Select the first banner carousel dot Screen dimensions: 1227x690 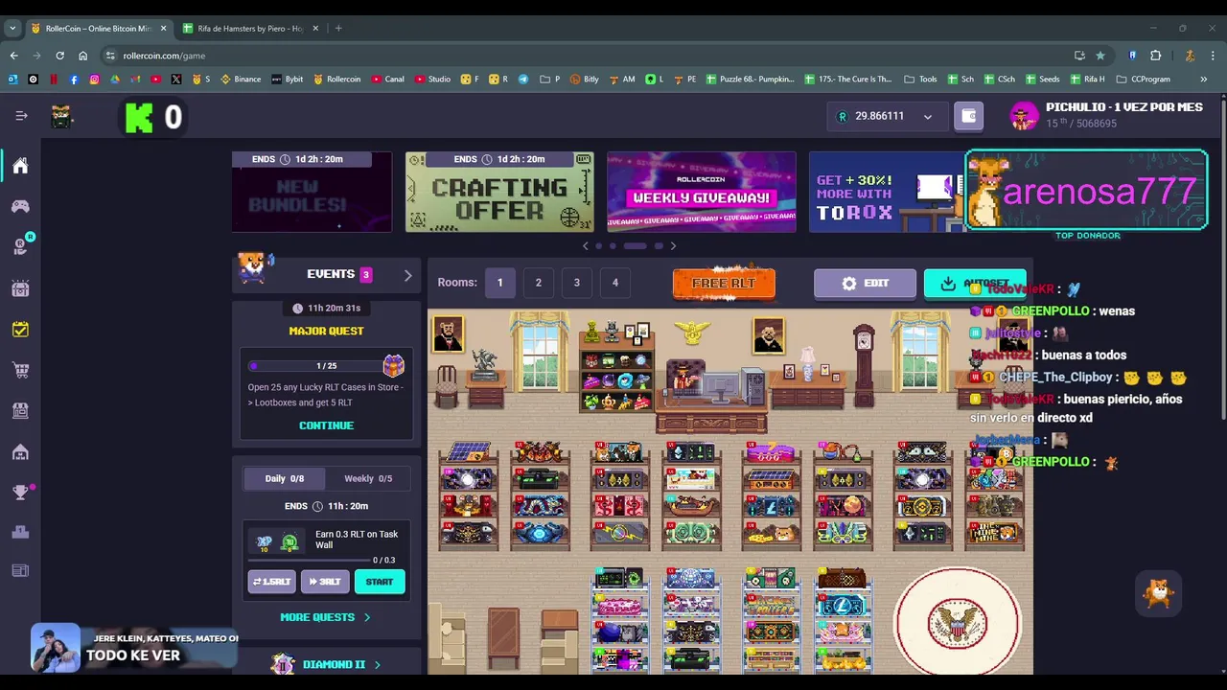point(599,246)
